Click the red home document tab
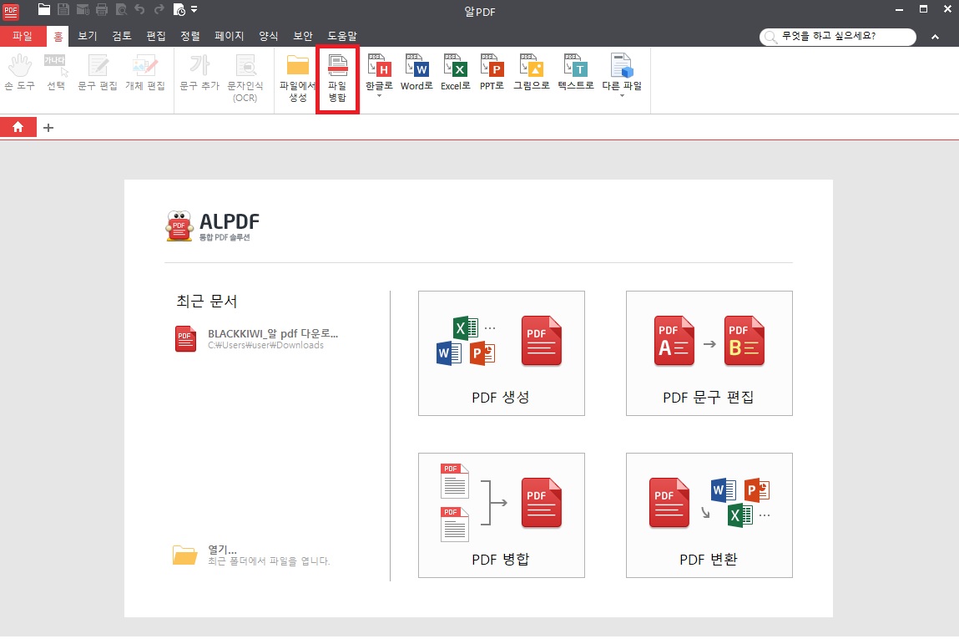This screenshot has height=639, width=959. (18, 127)
